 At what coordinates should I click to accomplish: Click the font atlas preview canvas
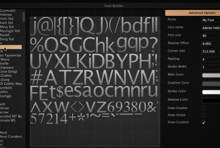[x=95, y=82]
